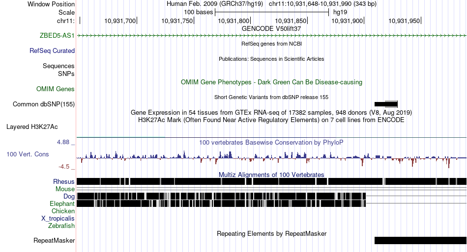
Task: Click the RefSeq genes from NCBI title
Action: [x=271, y=44]
